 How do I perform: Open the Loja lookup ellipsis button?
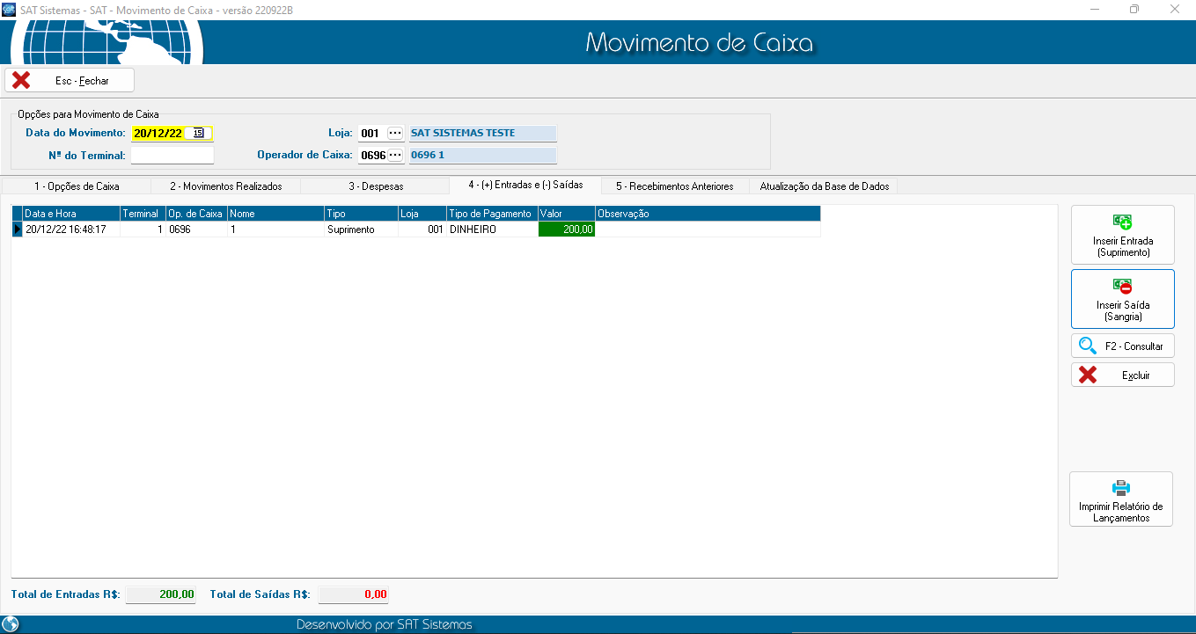(395, 134)
